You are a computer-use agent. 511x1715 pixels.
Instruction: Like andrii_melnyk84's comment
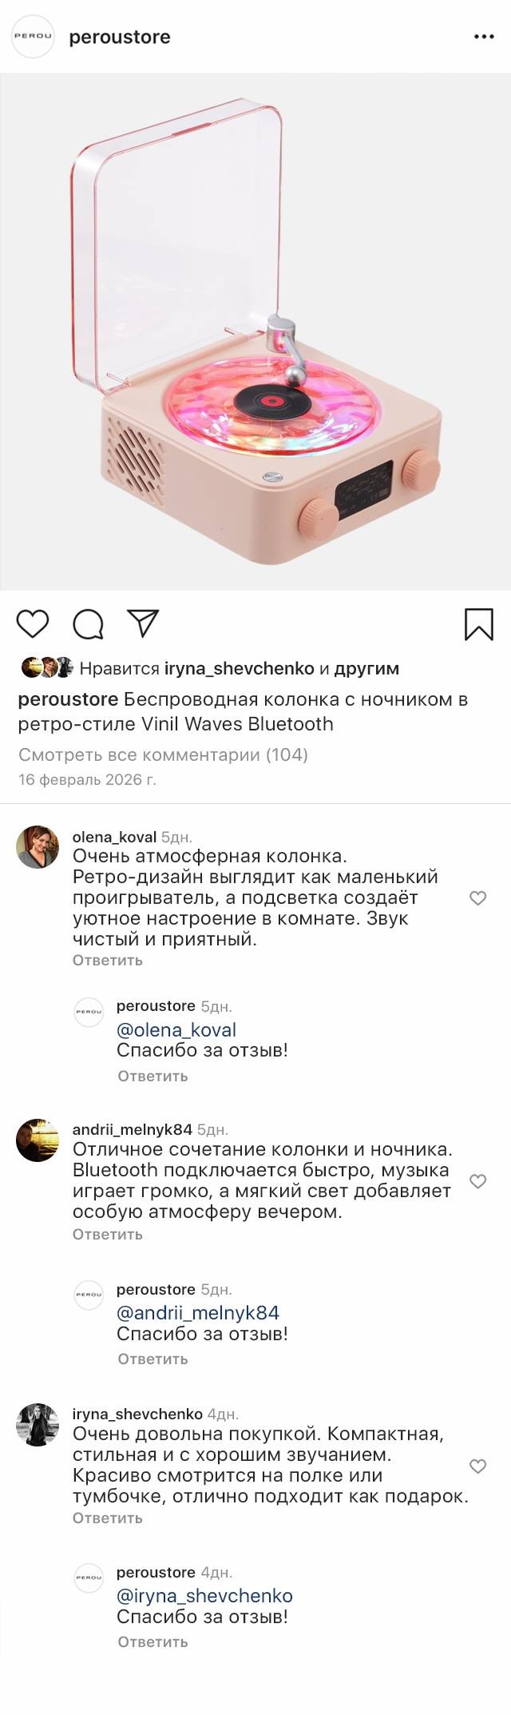[477, 1181]
